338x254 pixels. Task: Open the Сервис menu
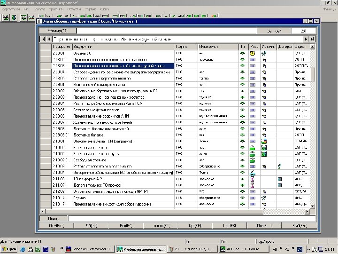tap(92, 9)
